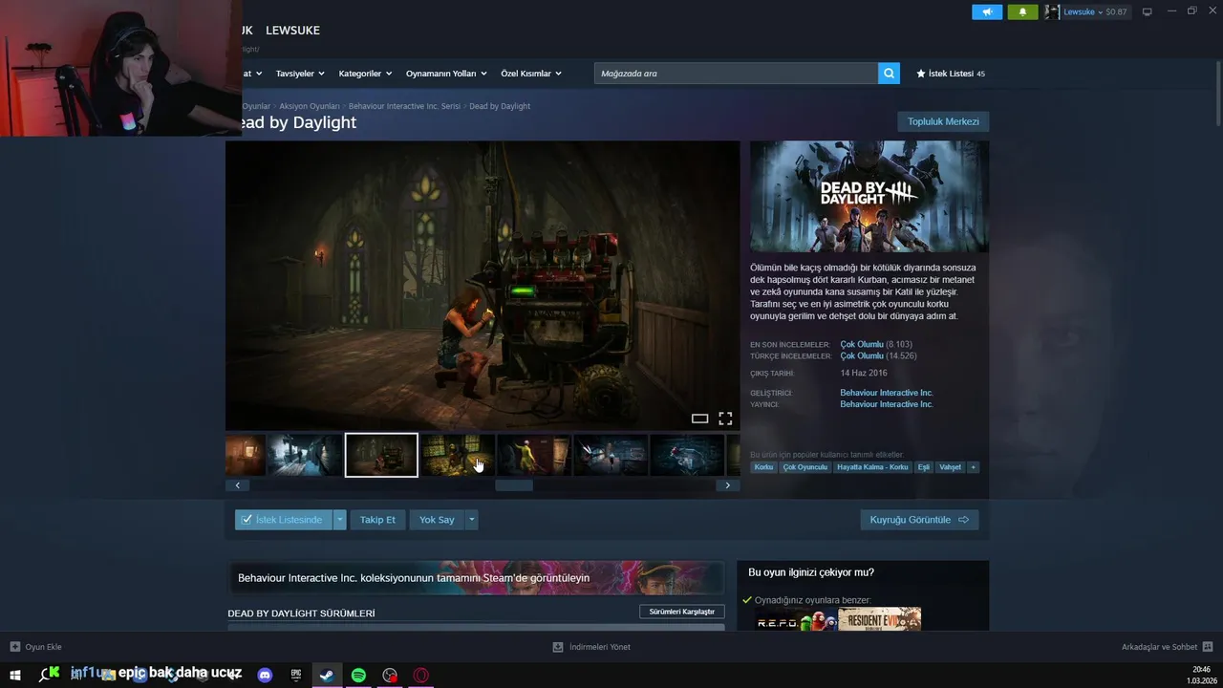
Task: Open Turkish reviews Çok Olumlu (14.526)
Action: pyautogui.click(x=878, y=355)
